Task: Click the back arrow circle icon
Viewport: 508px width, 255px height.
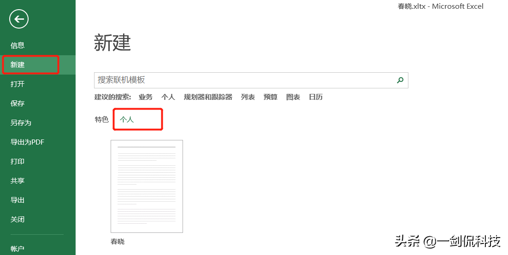Action: [x=19, y=19]
